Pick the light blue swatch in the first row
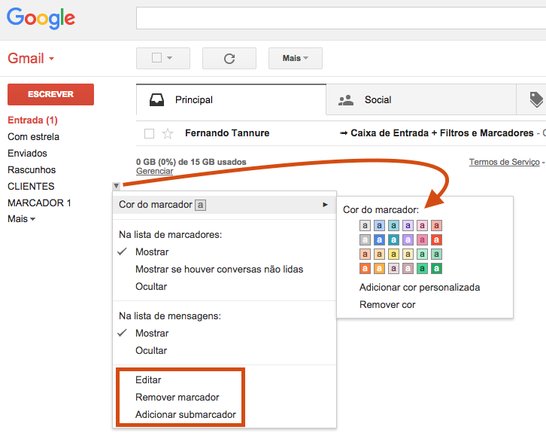 379,226
